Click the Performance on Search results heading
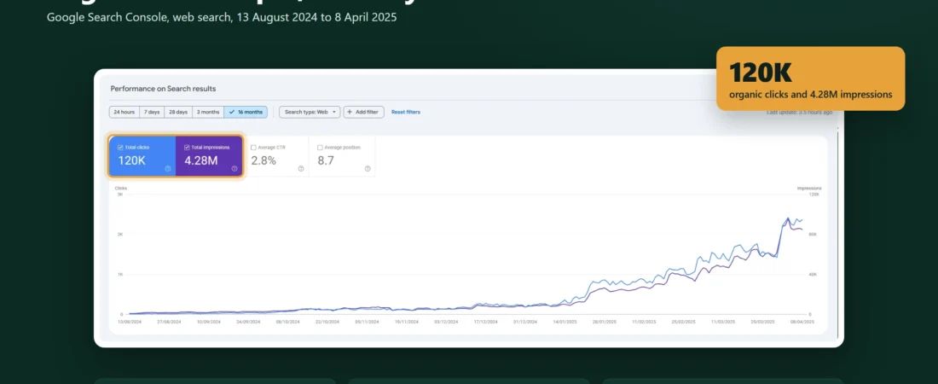Screen dimensions: 938x384 coord(164,89)
